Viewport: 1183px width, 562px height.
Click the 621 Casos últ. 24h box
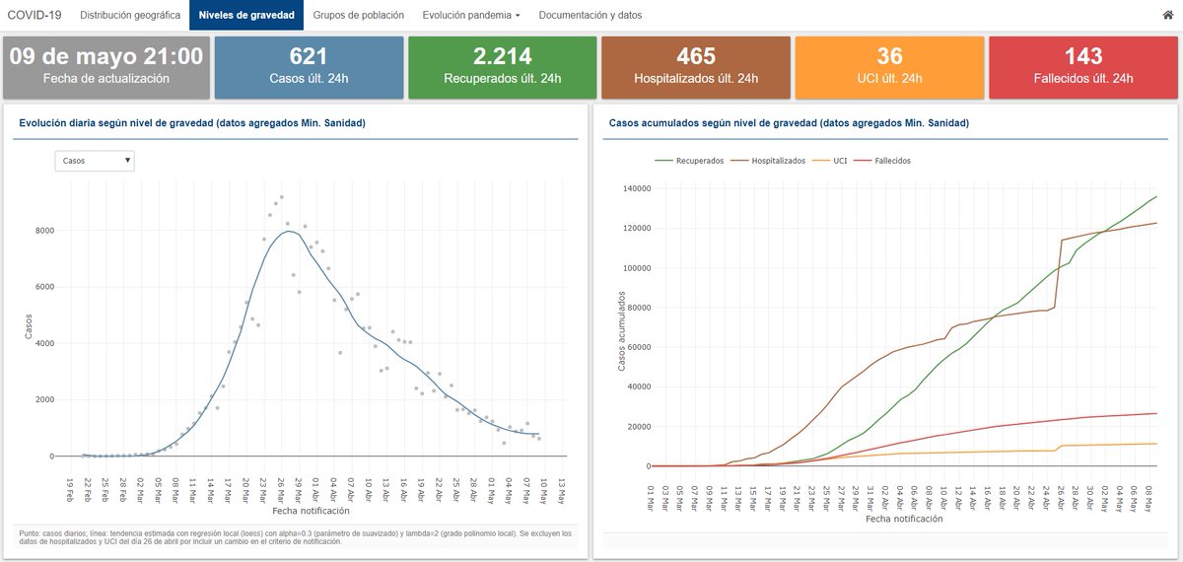coord(309,68)
